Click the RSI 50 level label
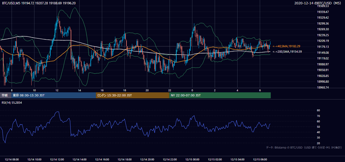This screenshot has height=162, width=345. pos(318,127)
